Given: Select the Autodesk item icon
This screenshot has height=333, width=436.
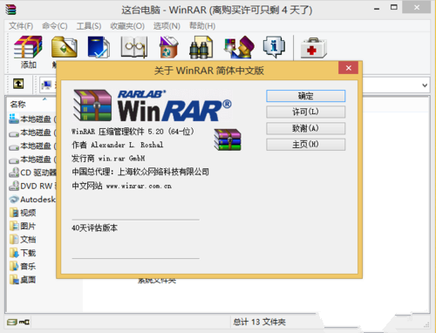Looking at the screenshot, I should pyautogui.click(x=14, y=200).
